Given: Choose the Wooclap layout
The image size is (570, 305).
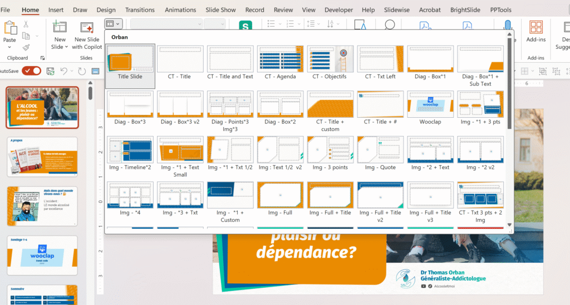Looking at the screenshot, I should pyautogui.click(x=430, y=107).
